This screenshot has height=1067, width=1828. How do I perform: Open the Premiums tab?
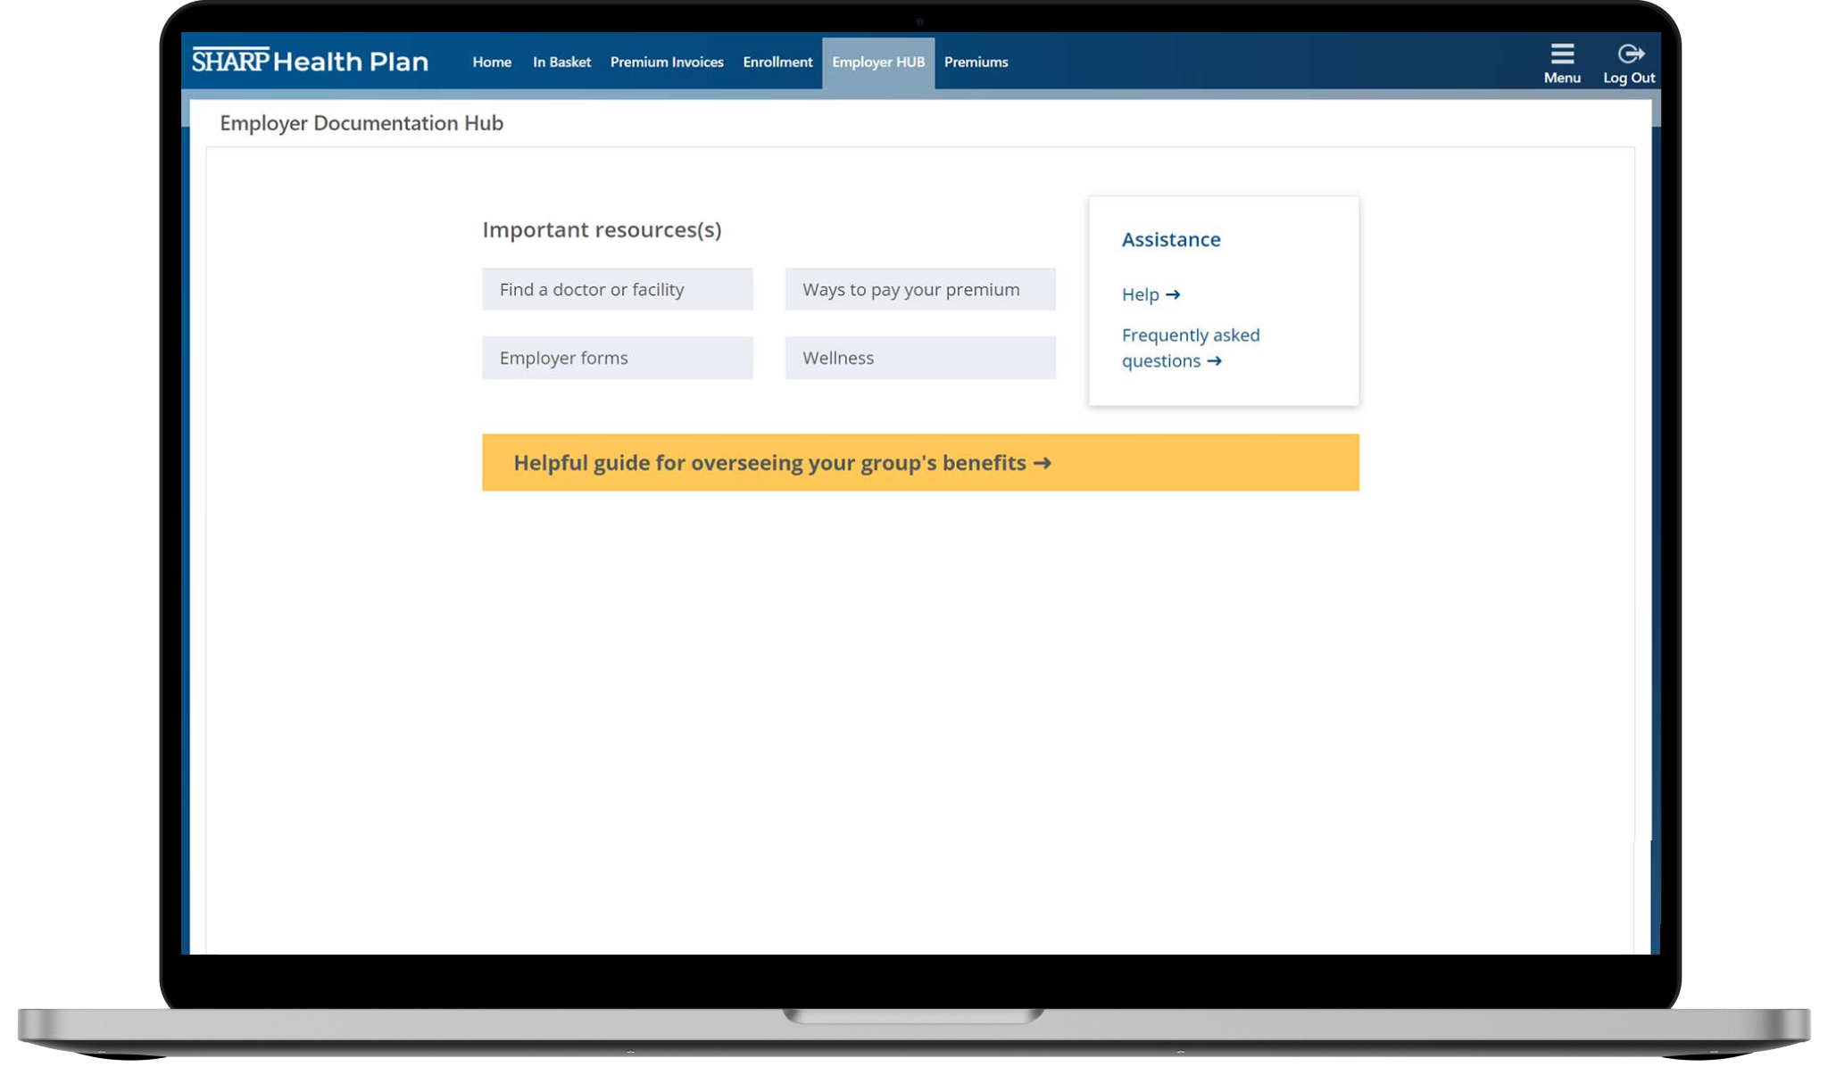tap(976, 62)
